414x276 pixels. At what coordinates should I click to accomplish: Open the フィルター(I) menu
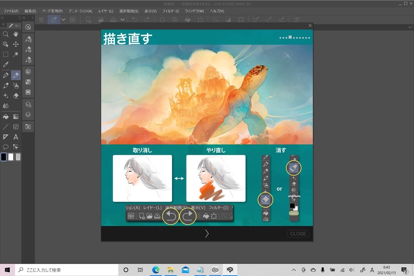(x=171, y=11)
